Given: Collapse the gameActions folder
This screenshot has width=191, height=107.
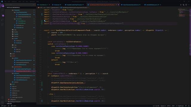Looking at the screenshot, I should [18, 67].
